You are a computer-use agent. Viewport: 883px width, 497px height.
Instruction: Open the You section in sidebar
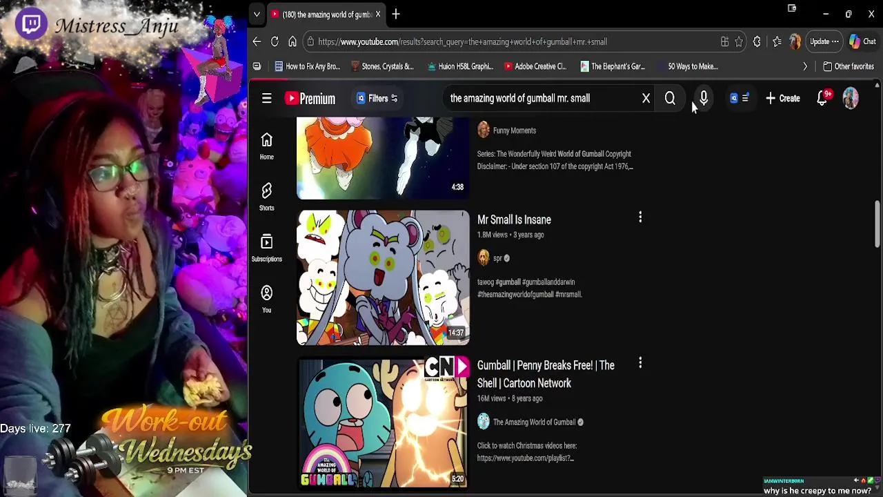click(266, 299)
